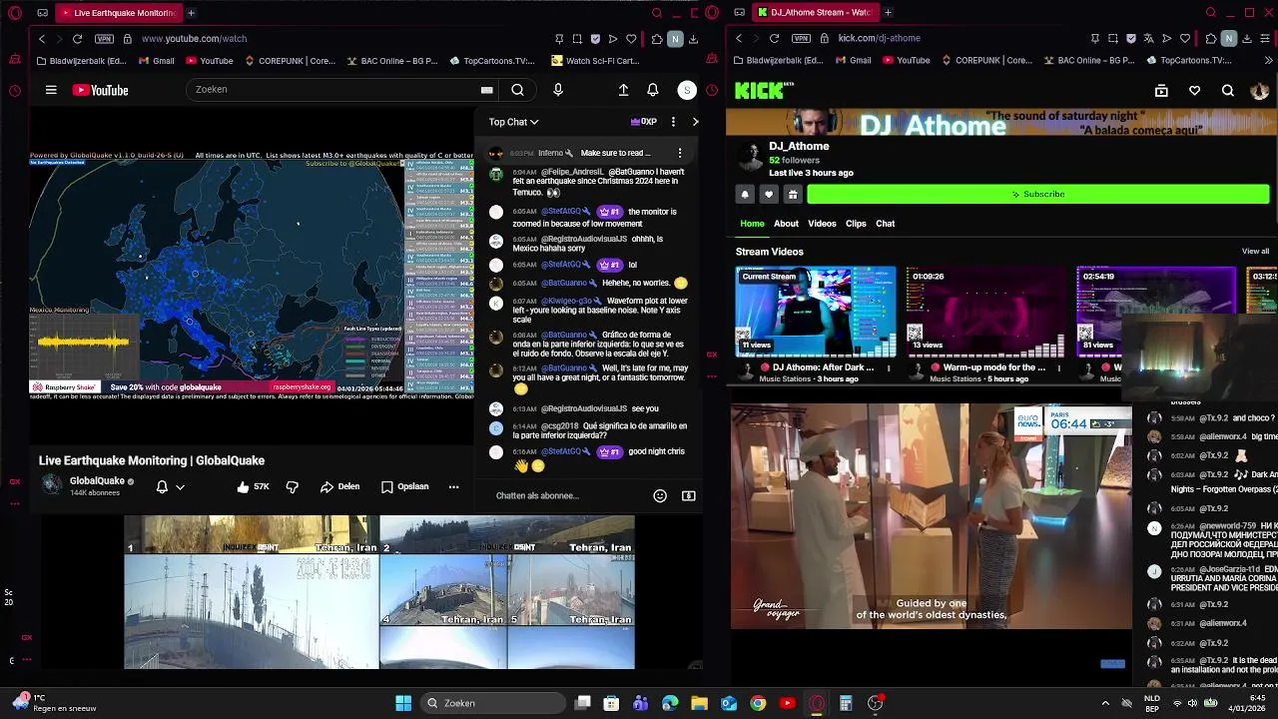This screenshot has width=1278, height=719.
Task: Open the 1:09:26 Warm-up mode video thumbnail
Action: pos(985,312)
